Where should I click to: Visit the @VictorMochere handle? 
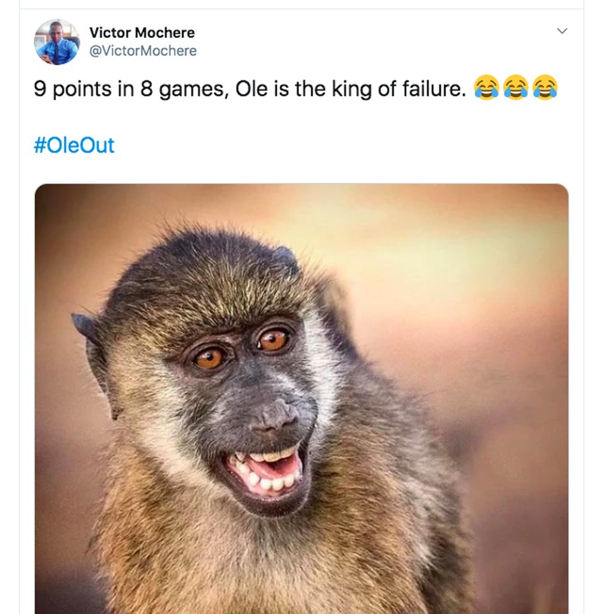pyautogui.click(x=143, y=51)
